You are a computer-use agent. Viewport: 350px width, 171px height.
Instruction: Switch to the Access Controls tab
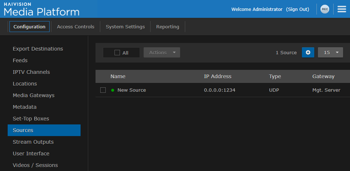pos(75,27)
